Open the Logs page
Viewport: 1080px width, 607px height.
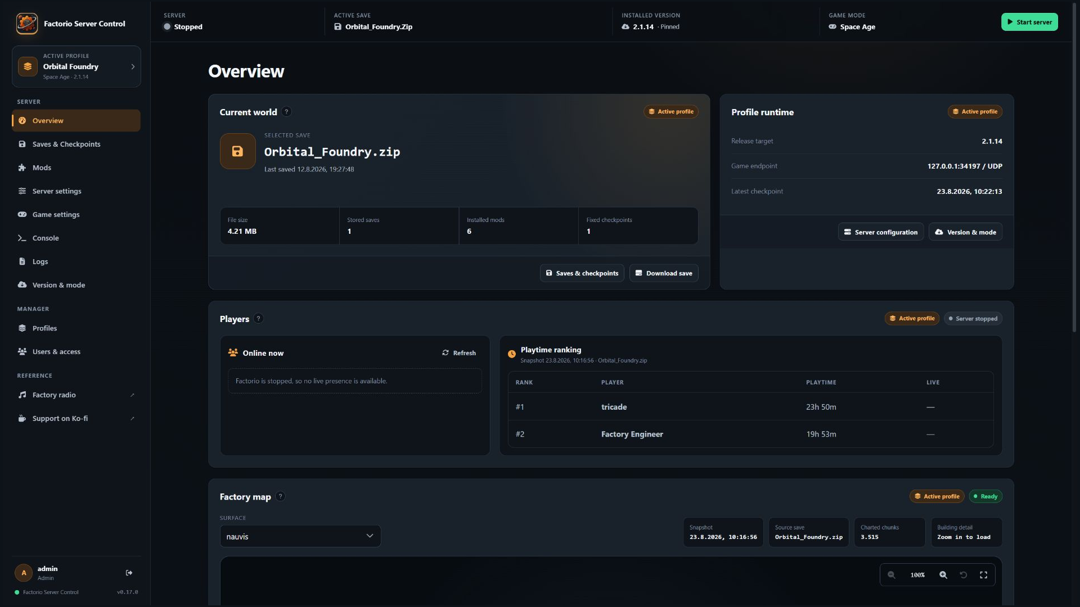coord(76,262)
